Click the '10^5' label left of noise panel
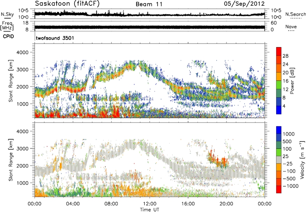Image resolution: width=306 pixels, height=212 pixels. tap(23, 10)
